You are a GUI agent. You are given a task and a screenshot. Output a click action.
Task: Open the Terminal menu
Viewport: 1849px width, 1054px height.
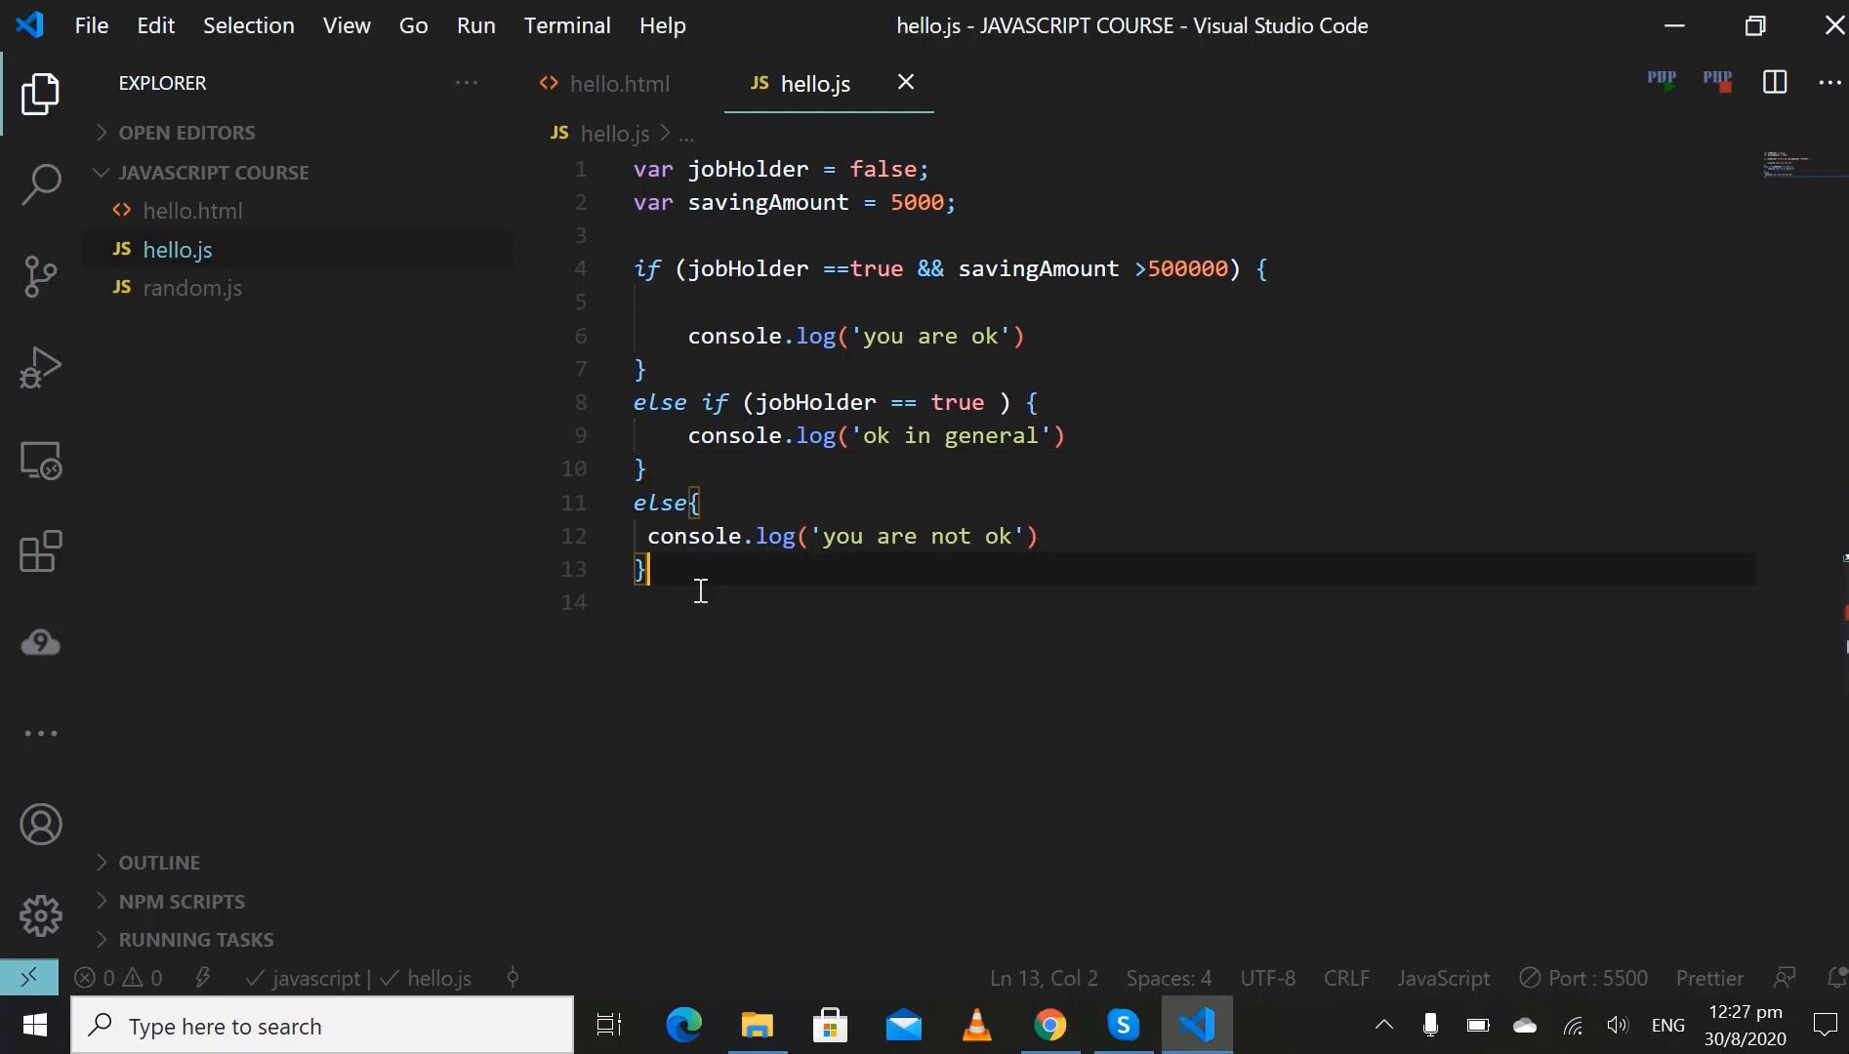click(566, 25)
